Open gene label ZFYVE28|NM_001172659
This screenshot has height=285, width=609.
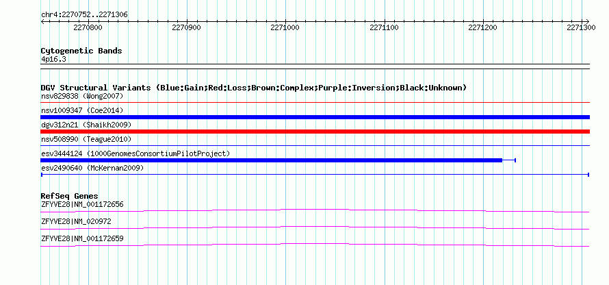[82, 238]
